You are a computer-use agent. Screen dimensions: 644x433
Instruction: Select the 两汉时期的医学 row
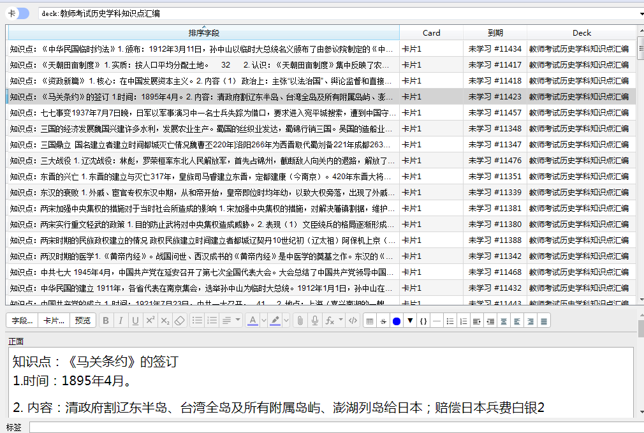click(x=322, y=256)
